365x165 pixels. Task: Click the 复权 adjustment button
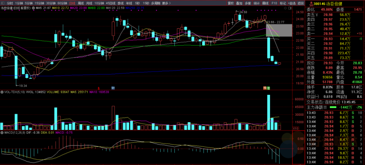click(230, 3)
